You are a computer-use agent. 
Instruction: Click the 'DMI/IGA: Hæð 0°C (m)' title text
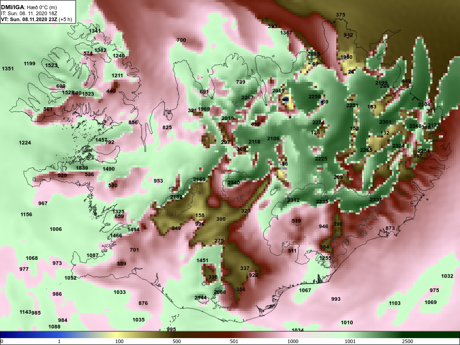click(29, 8)
